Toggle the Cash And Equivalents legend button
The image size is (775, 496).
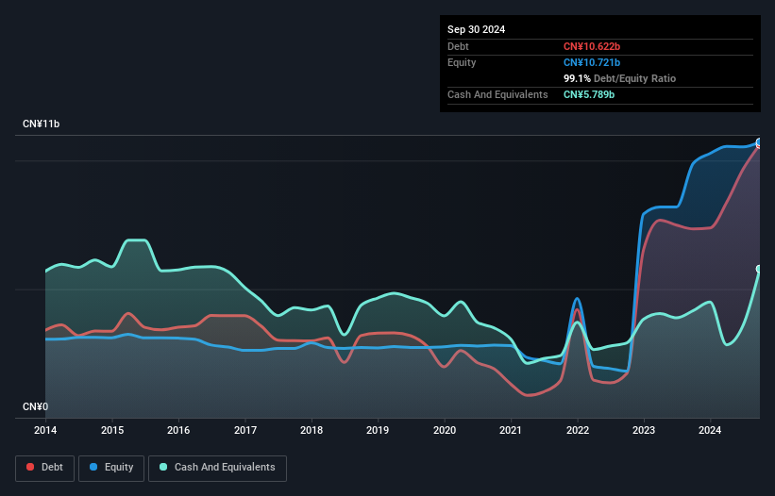[217, 468]
